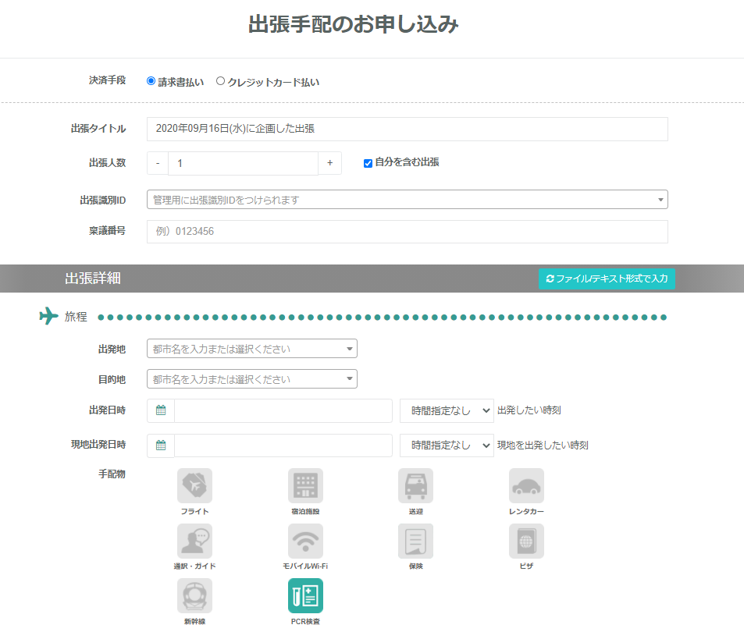Screen dimensions: 744x639
Task: Click the ファイル/テキスト形式で入力 button
Action: point(607,279)
